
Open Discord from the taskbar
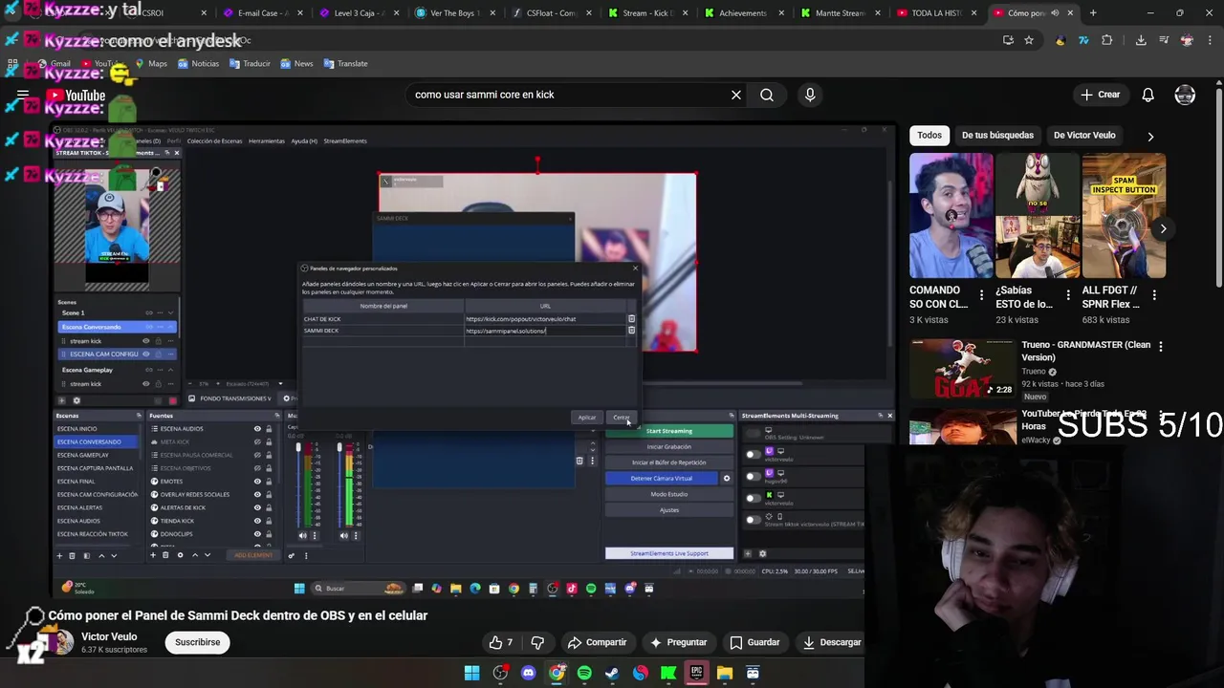[x=528, y=673]
